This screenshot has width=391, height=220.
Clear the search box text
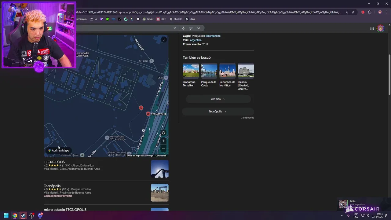click(175, 28)
